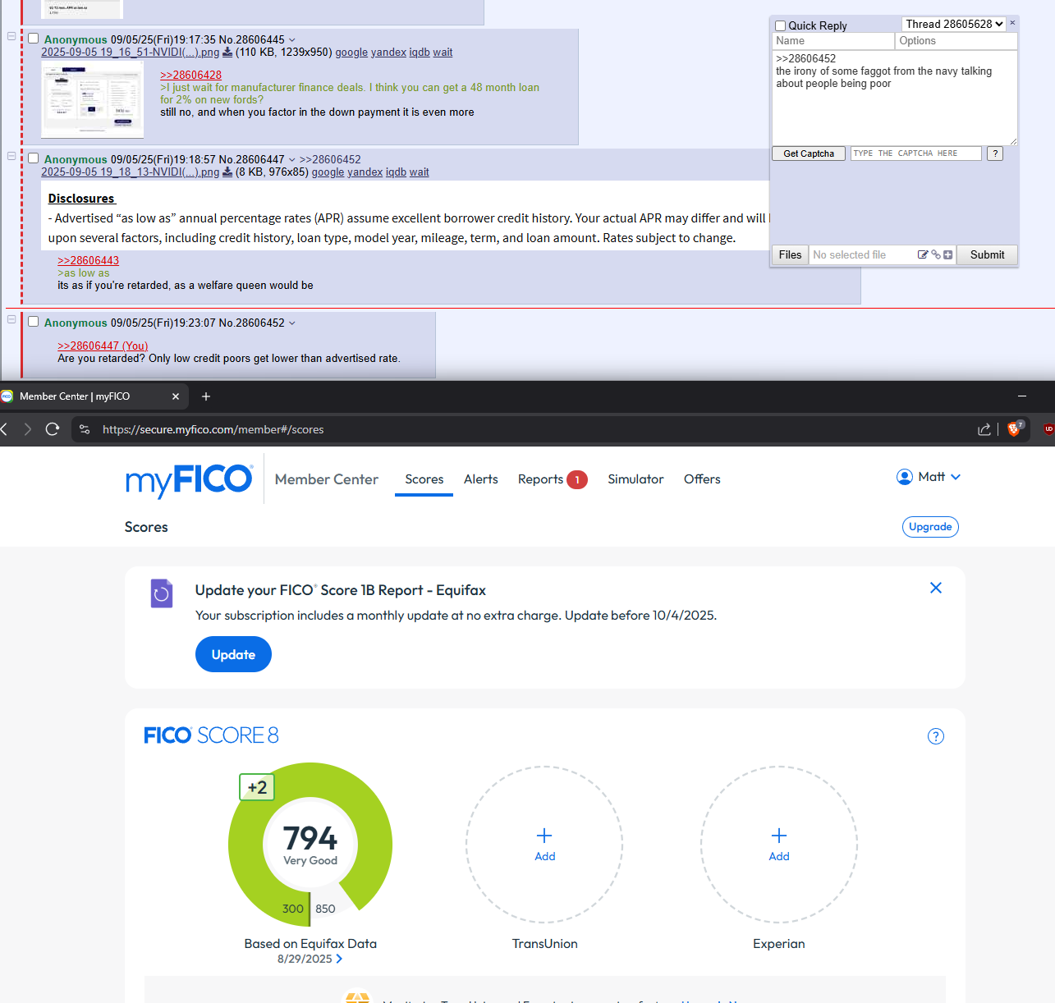This screenshot has width=1055, height=1003.
Task: Open a new browser tab
Action: click(206, 396)
